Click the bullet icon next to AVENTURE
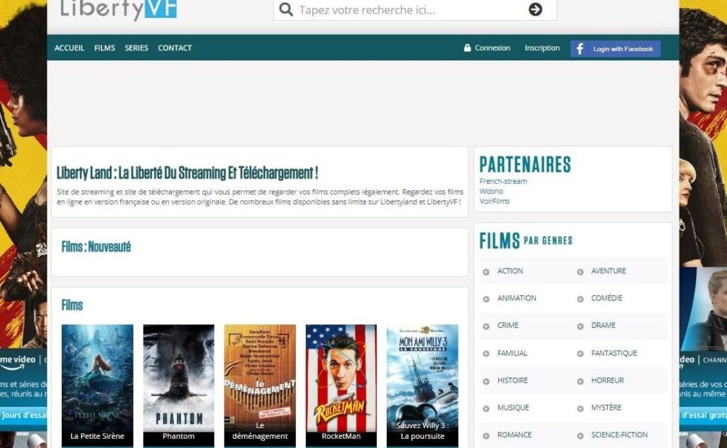The height and width of the screenshot is (448, 727). pyautogui.click(x=580, y=272)
